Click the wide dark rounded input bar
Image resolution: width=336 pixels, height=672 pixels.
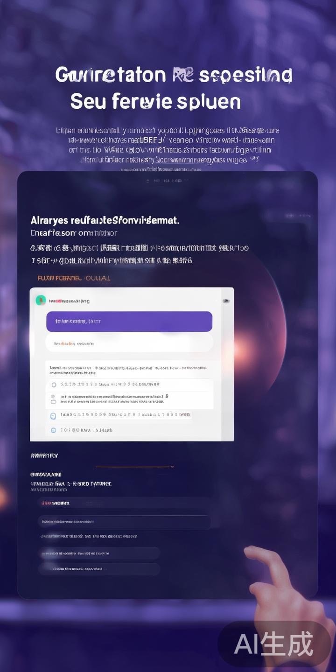124,522
